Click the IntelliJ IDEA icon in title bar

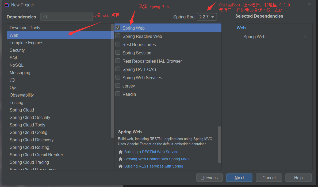(x=6, y=5)
